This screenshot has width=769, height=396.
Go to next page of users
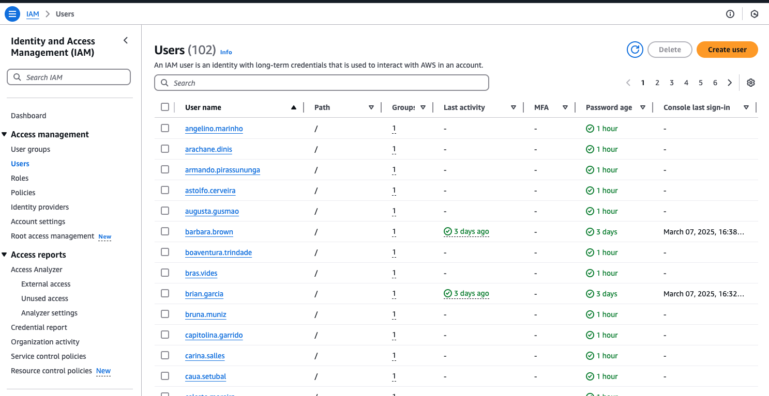[730, 83]
